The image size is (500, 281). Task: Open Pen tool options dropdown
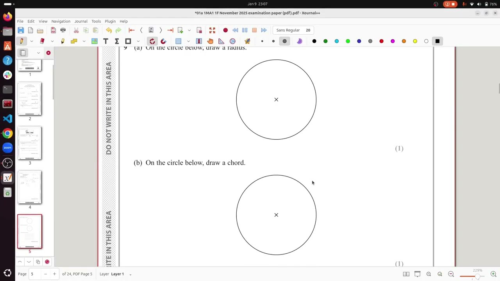[32, 41]
